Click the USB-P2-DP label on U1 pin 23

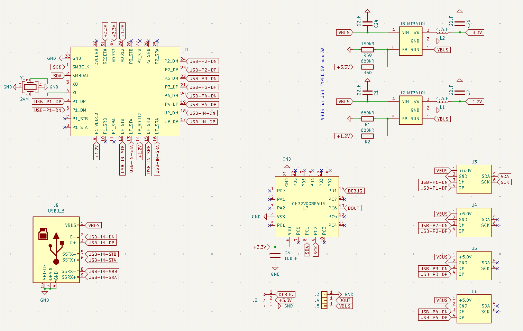(x=203, y=70)
